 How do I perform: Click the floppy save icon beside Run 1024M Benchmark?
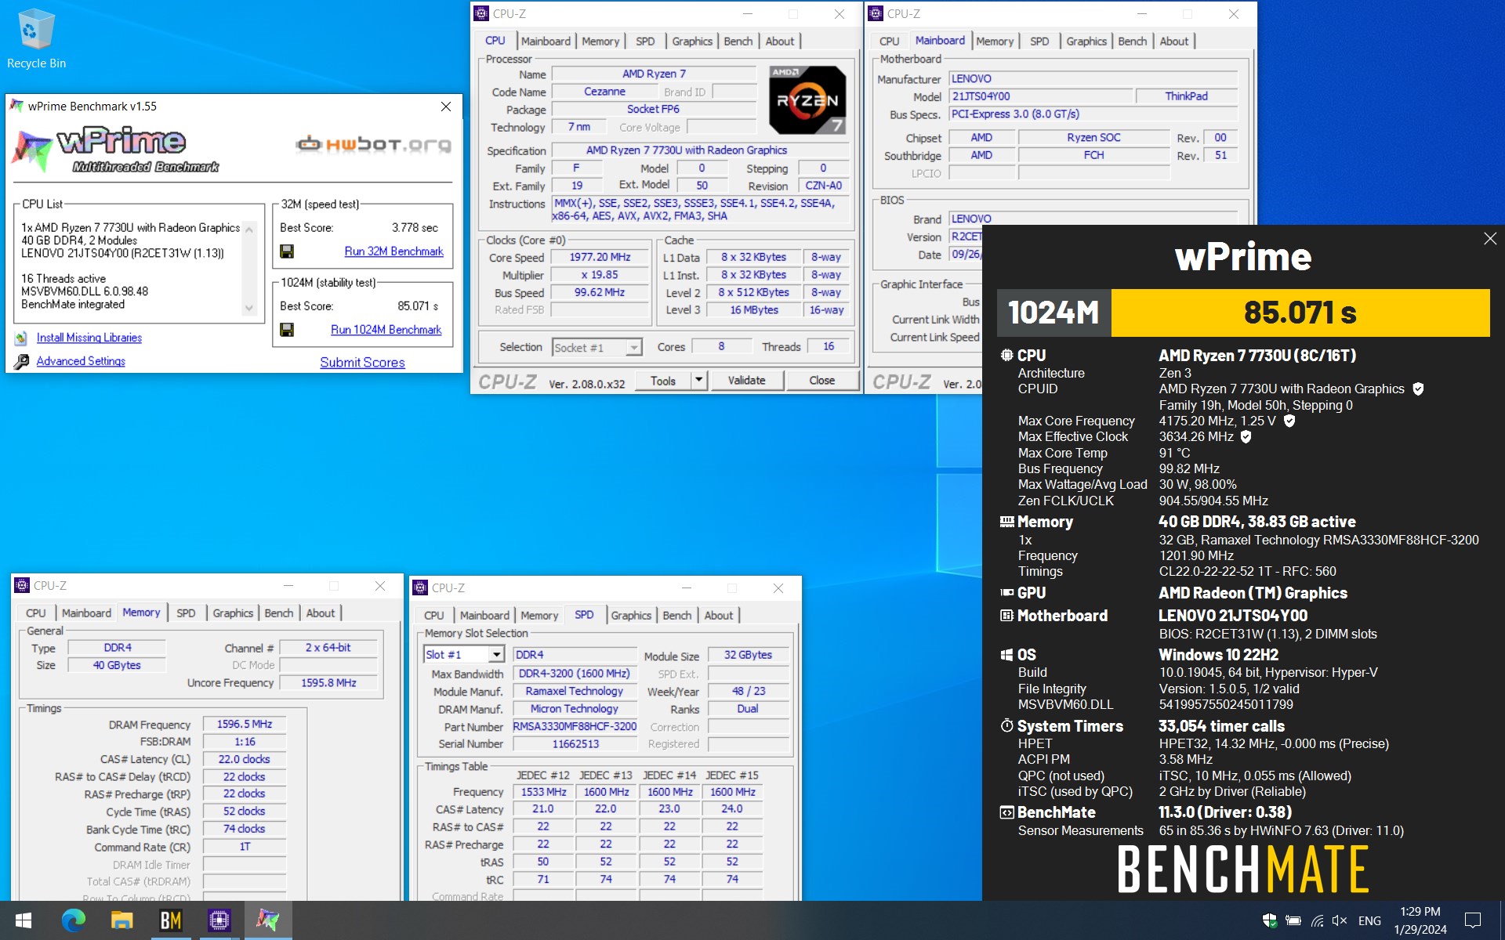click(287, 330)
